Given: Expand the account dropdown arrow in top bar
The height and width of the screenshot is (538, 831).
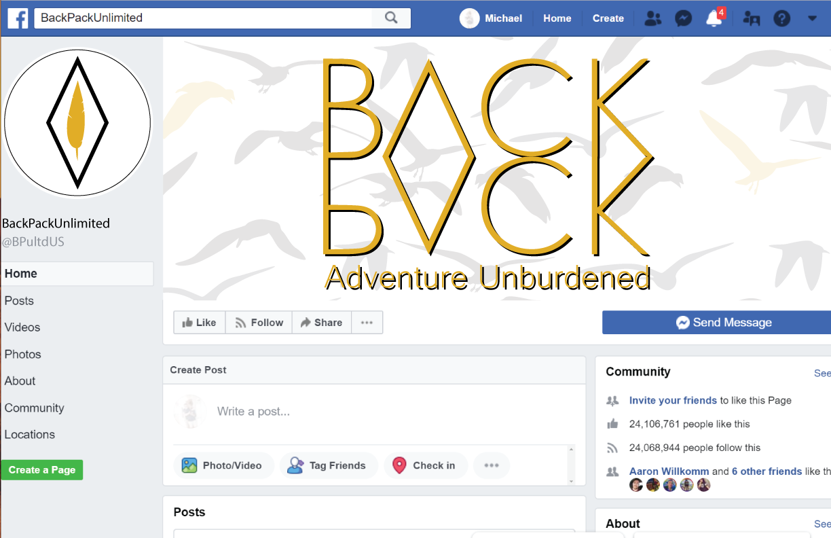Looking at the screenshot, I should [813, 18].
